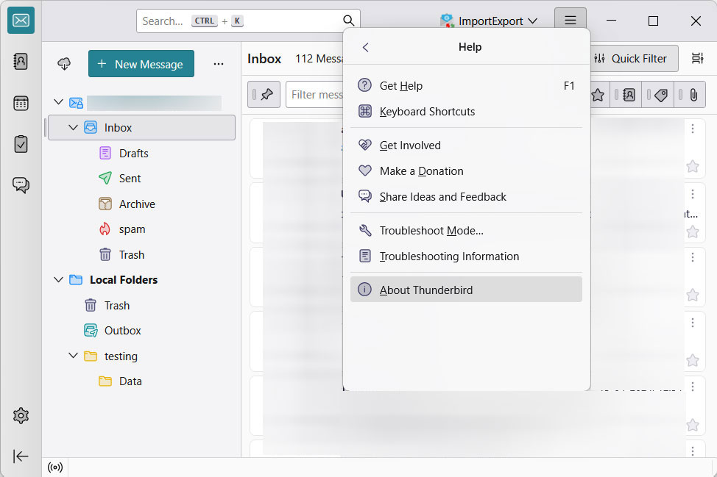Choose Troubleshooting Information menu item
This screenshot has width=717, height=477.
[x=449, y=257]
